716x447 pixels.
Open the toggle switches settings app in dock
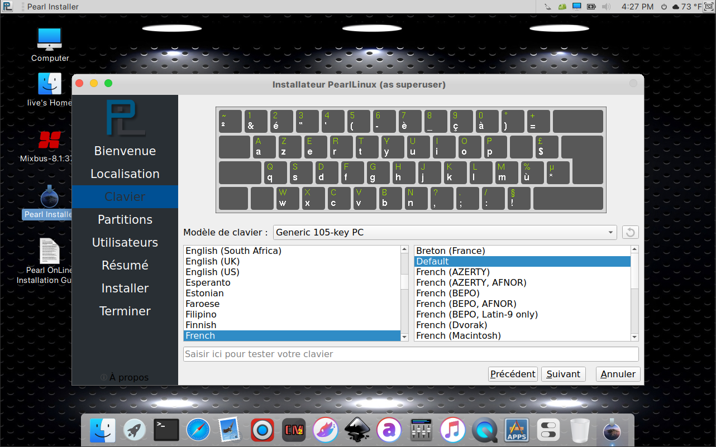click(x=548, y=430)
